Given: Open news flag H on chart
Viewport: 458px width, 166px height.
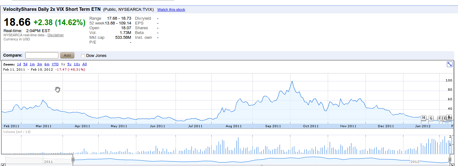Looking at the screenshot, I should click(x=424, y=118).
